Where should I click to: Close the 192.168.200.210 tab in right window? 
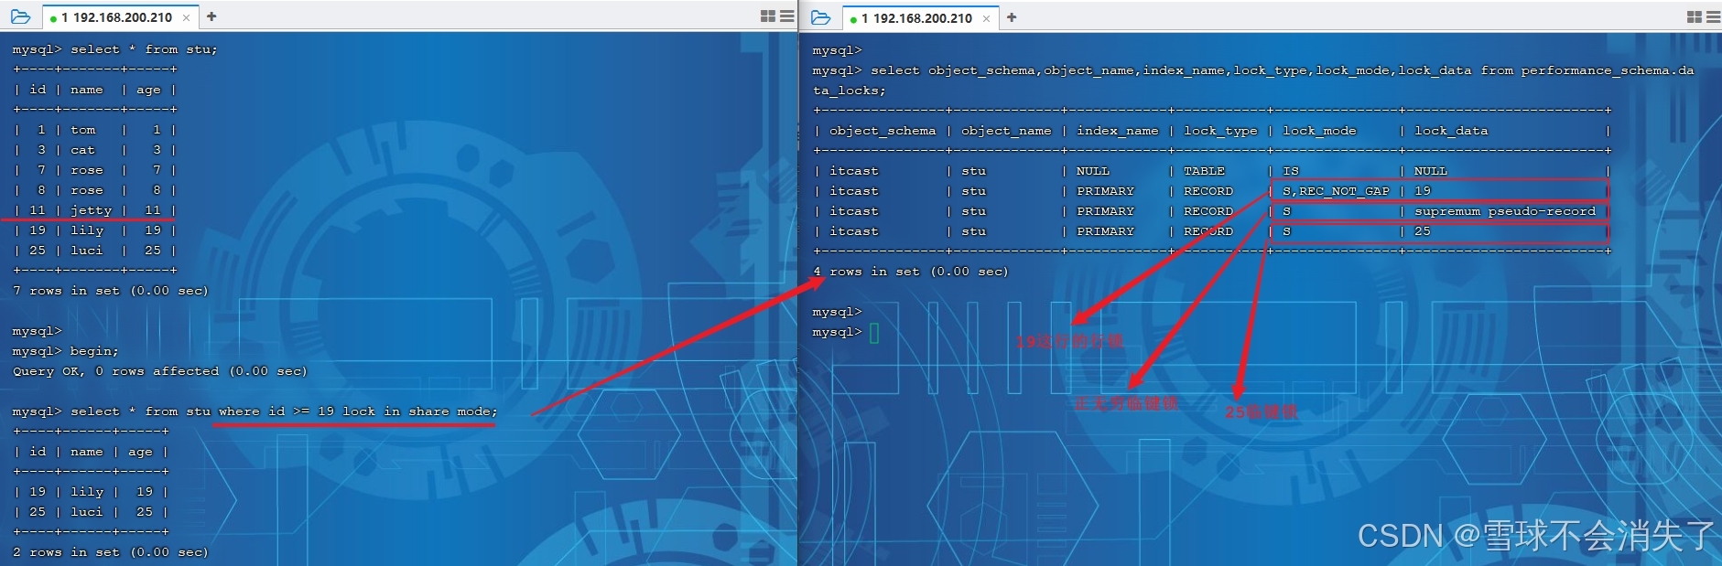coord(986,18)
